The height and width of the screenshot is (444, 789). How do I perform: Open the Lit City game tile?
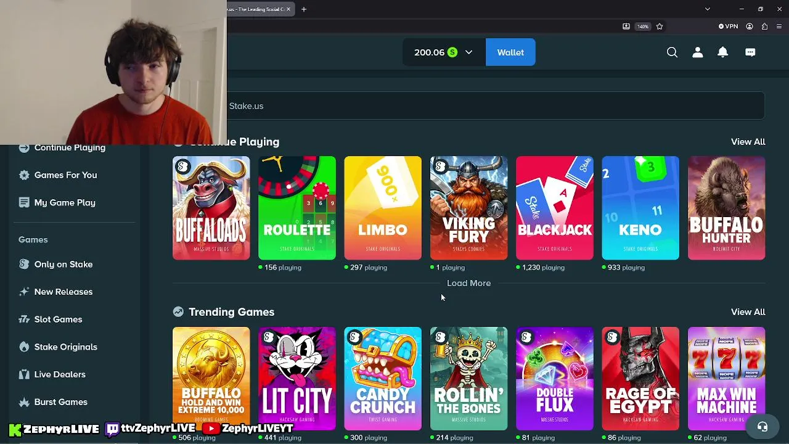coord(297,379)
